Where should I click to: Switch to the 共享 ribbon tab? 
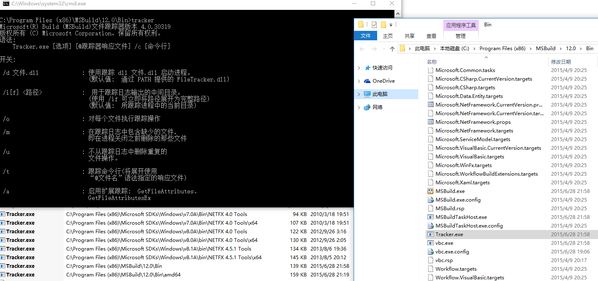[410, 36]
